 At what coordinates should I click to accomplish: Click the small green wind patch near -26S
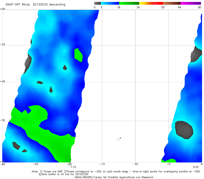(78, 55)
